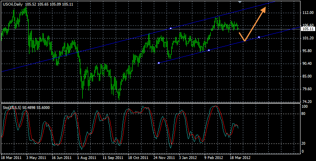This screenshot has width=316, height=161.
Task: Select lower trendline anchor near 90.40 level
Action: pos(159,63)
